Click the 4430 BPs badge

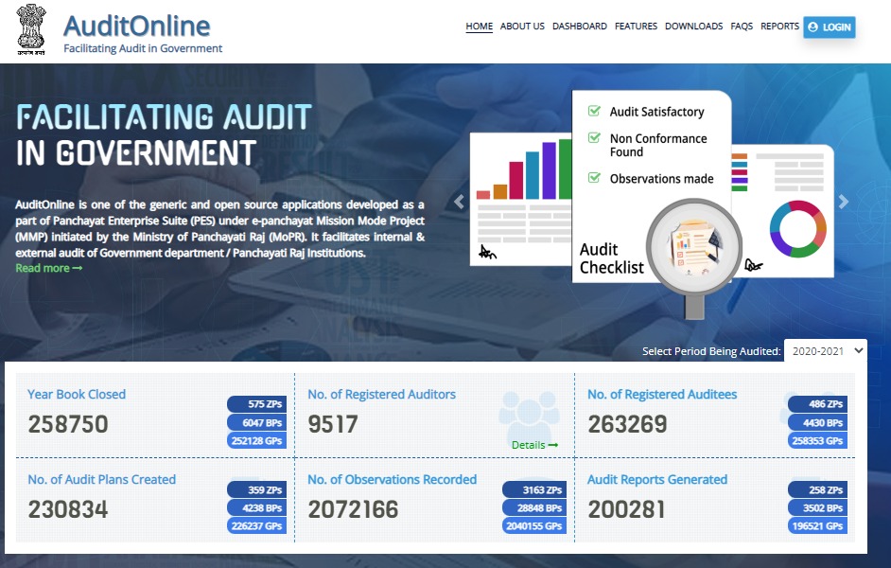[x=818, y=422]
